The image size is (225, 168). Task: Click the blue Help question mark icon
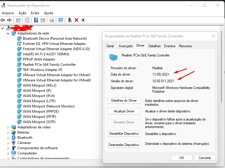[36, 20]
